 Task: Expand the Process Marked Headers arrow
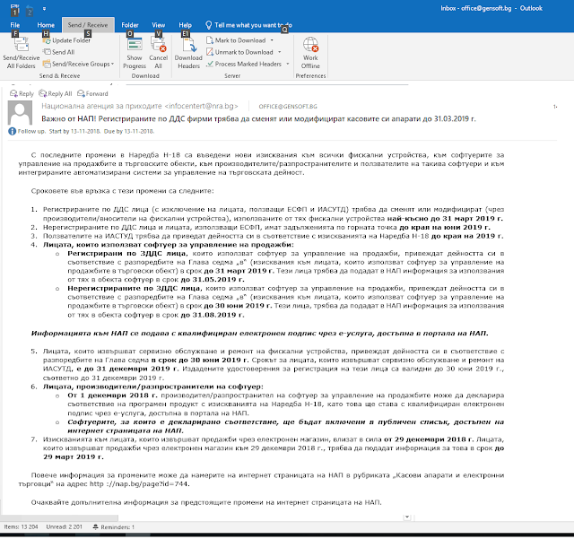[x=288, y=64]
